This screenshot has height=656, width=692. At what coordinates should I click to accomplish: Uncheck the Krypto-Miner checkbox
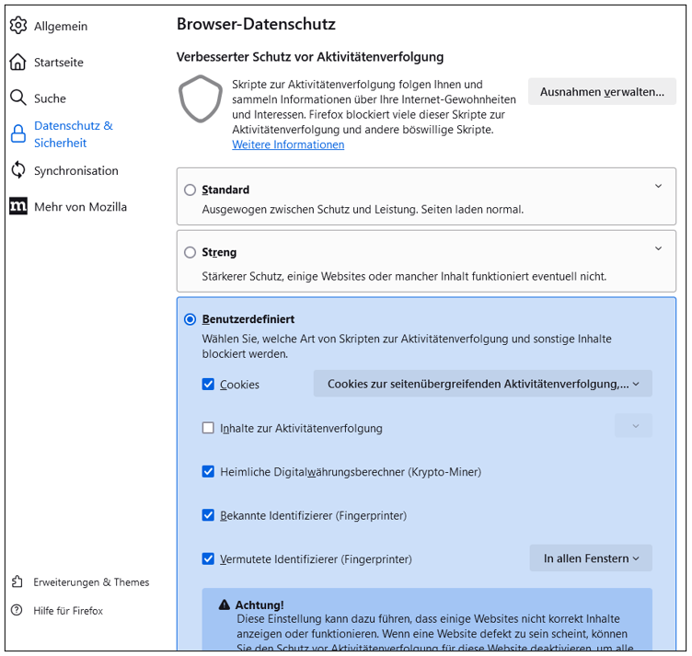208,472
